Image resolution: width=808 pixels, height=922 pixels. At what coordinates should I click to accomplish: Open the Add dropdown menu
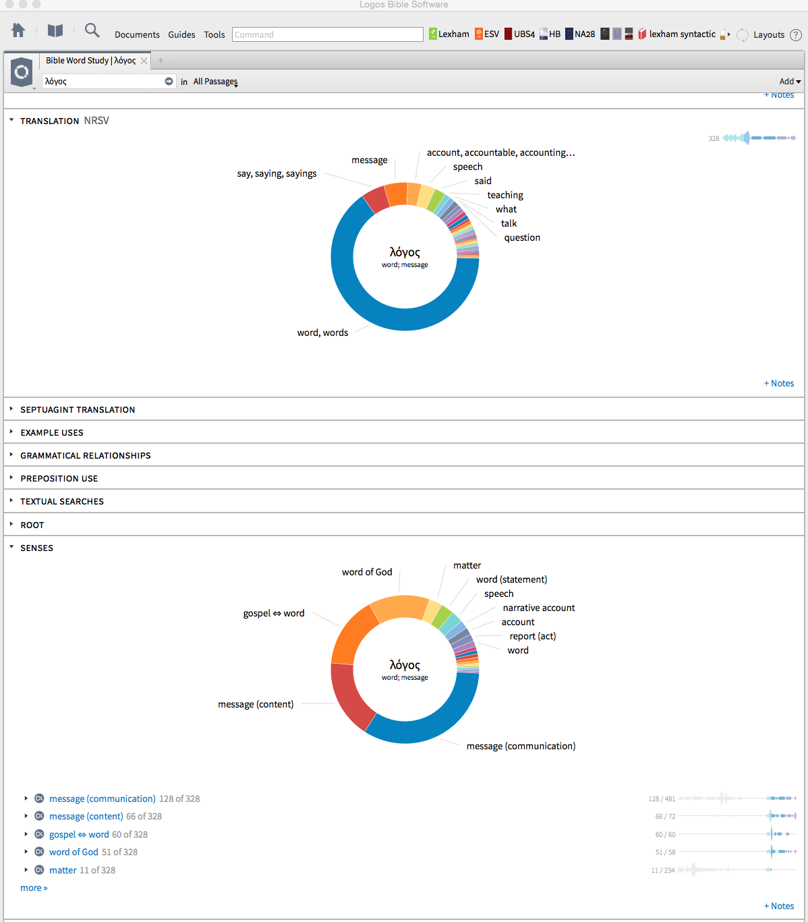point(790,82)
